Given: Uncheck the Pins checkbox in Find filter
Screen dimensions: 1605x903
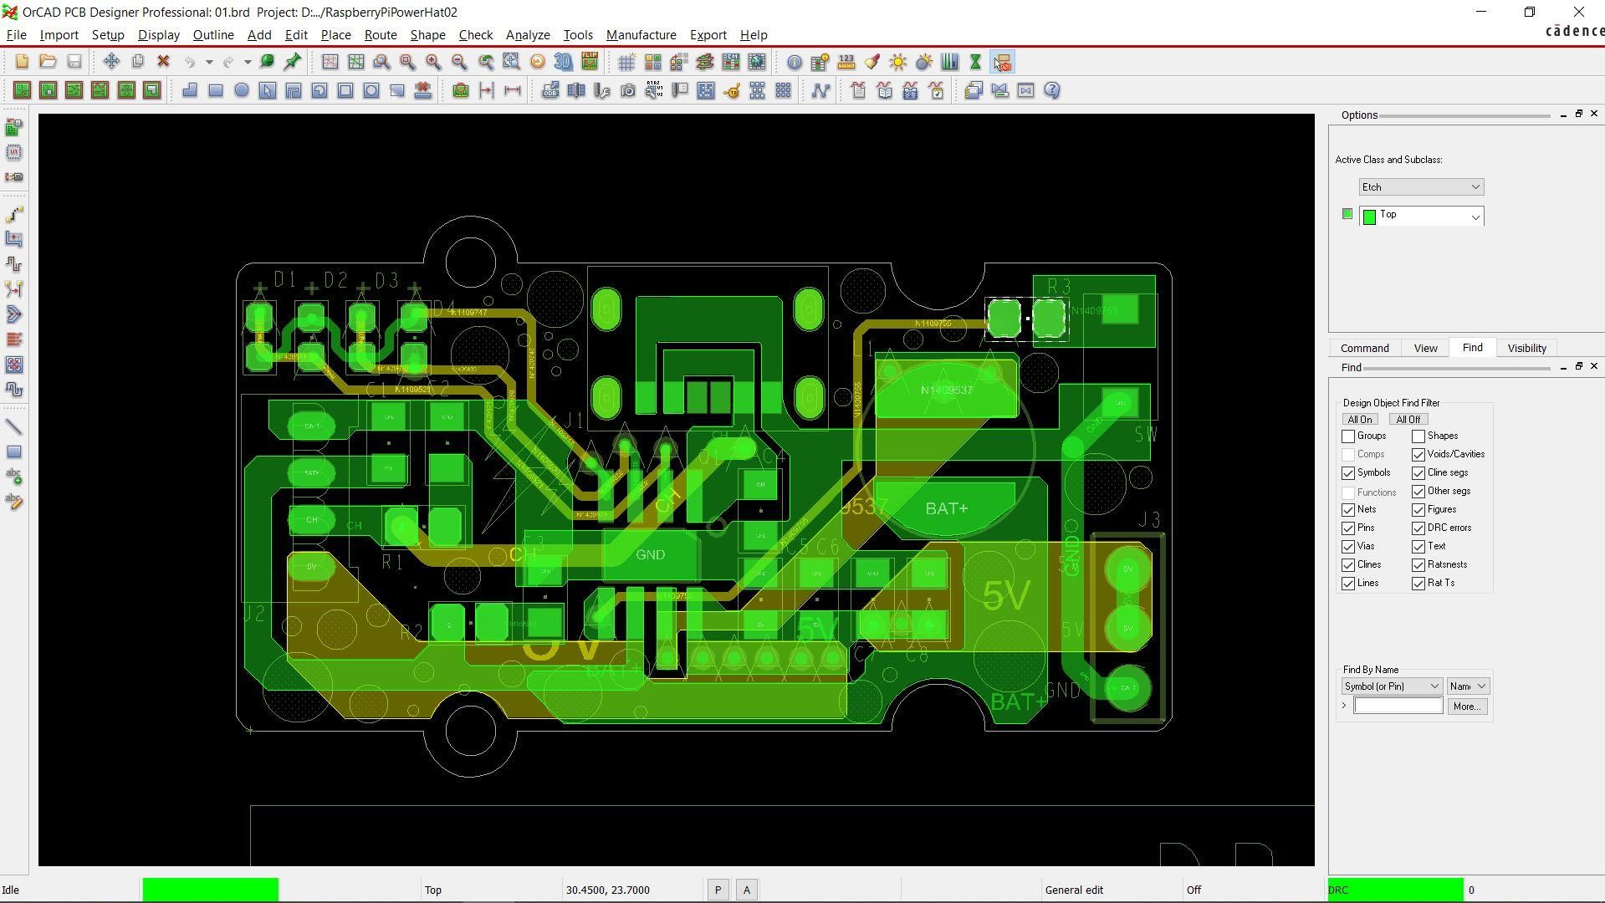Looking at the screenshot, I should point(1348,528).
